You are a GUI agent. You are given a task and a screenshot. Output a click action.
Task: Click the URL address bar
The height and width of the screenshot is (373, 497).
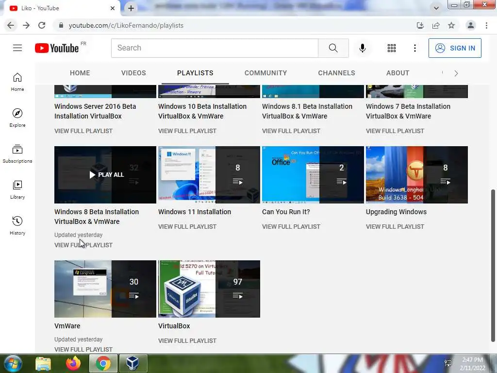pos(234,25)
